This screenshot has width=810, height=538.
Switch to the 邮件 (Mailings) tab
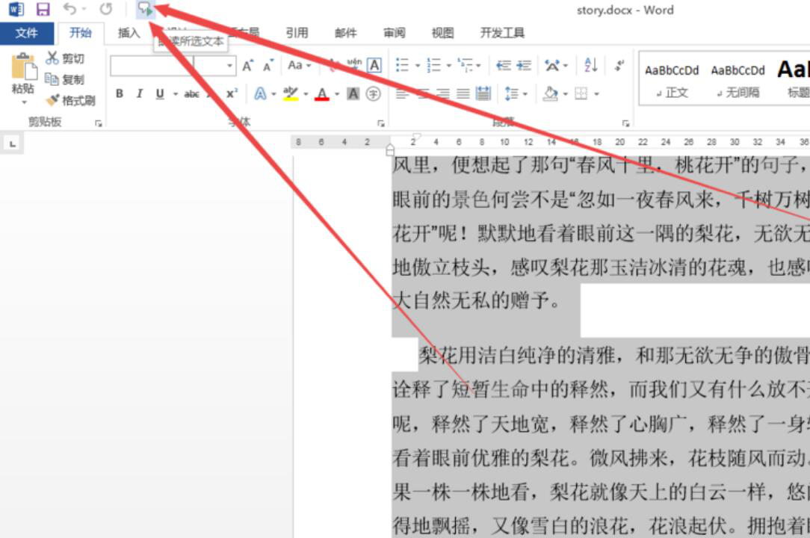coord(345,33)
